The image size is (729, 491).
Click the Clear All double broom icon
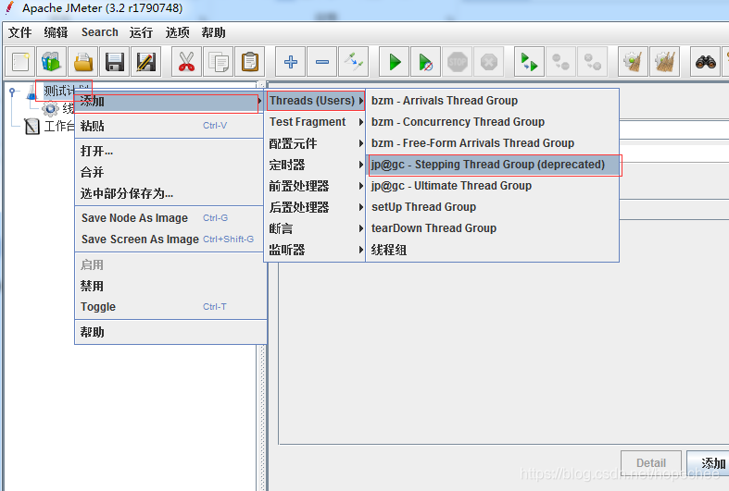point(664,62)
